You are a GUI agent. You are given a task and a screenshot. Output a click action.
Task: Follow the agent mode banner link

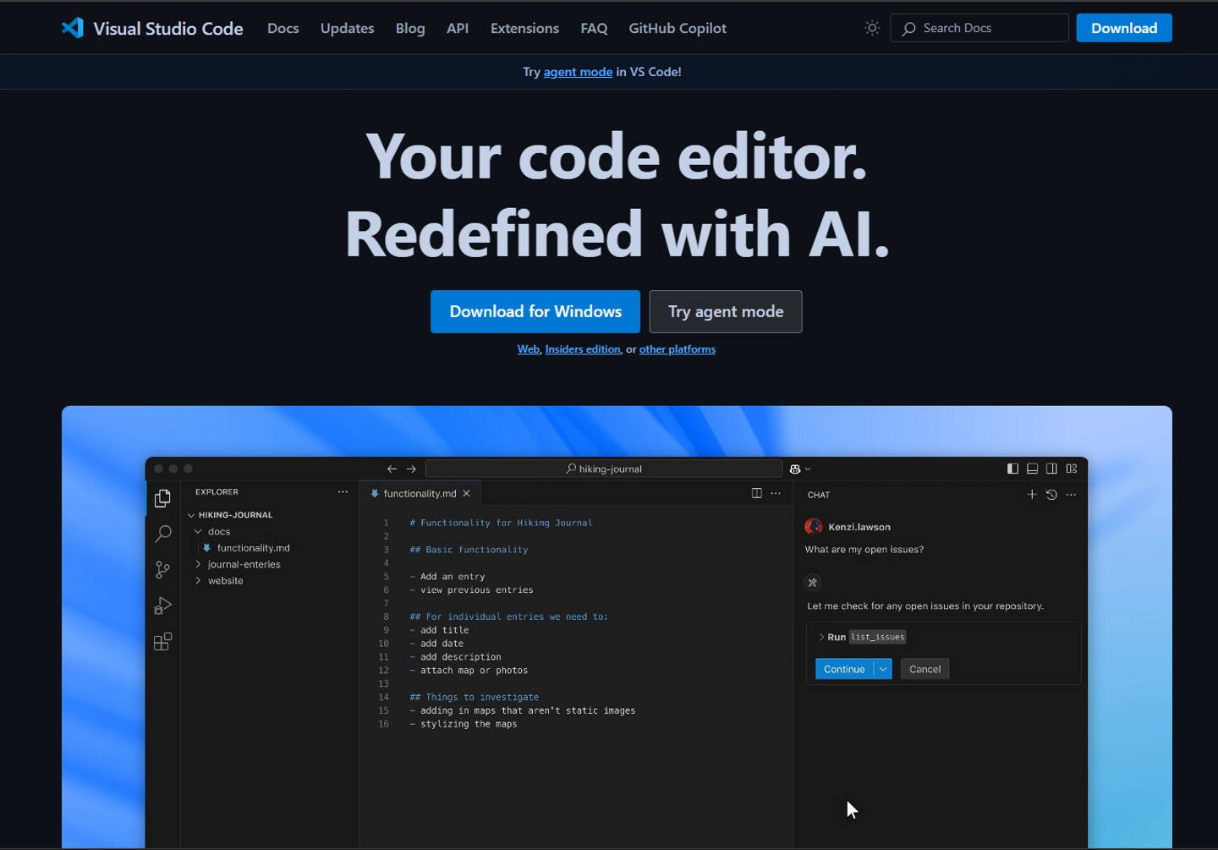pyautogui.click(x=578, y=72)
